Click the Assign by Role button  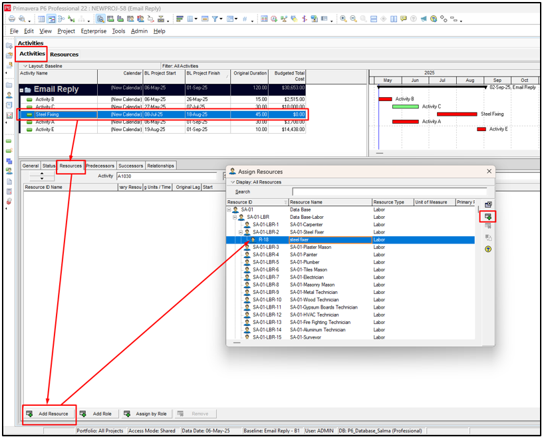146,414
